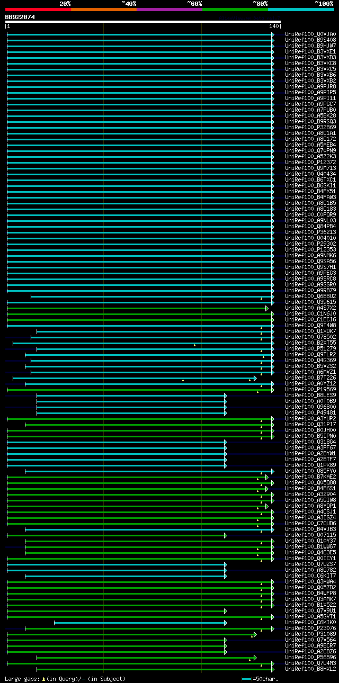Image resolution: width=339 pixels, height=683 pixels.
Task: Select the UniRef100_Q1PK89 label
Action: click(310, 465)
